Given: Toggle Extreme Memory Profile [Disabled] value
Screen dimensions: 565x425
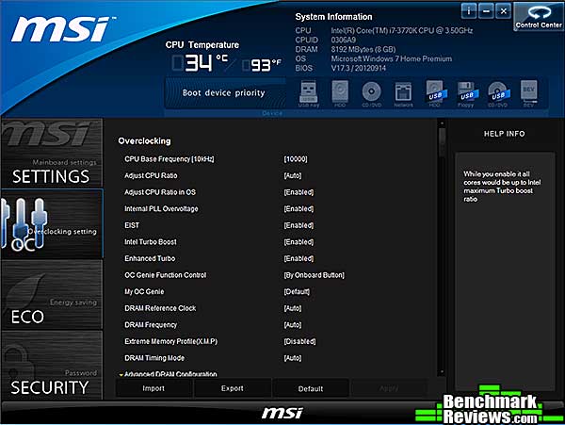Looking at the screenshot, I should tap(299, 341).
